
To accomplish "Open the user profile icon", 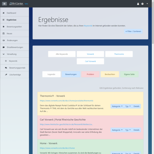I will 138,4.
